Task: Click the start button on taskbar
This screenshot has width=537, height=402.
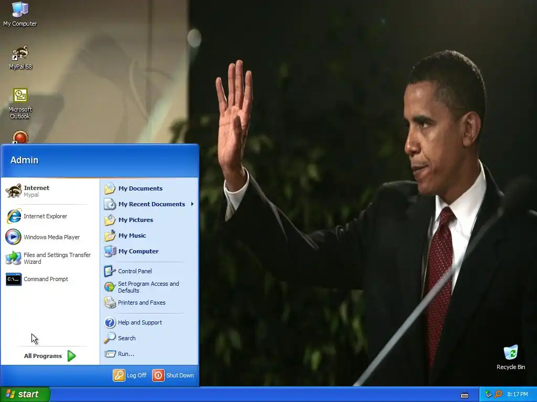Action: pyautogui.click(x=25, y=394)
